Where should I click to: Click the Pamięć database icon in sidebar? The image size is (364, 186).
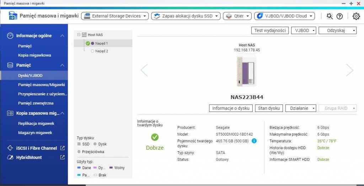click(10, 65)
